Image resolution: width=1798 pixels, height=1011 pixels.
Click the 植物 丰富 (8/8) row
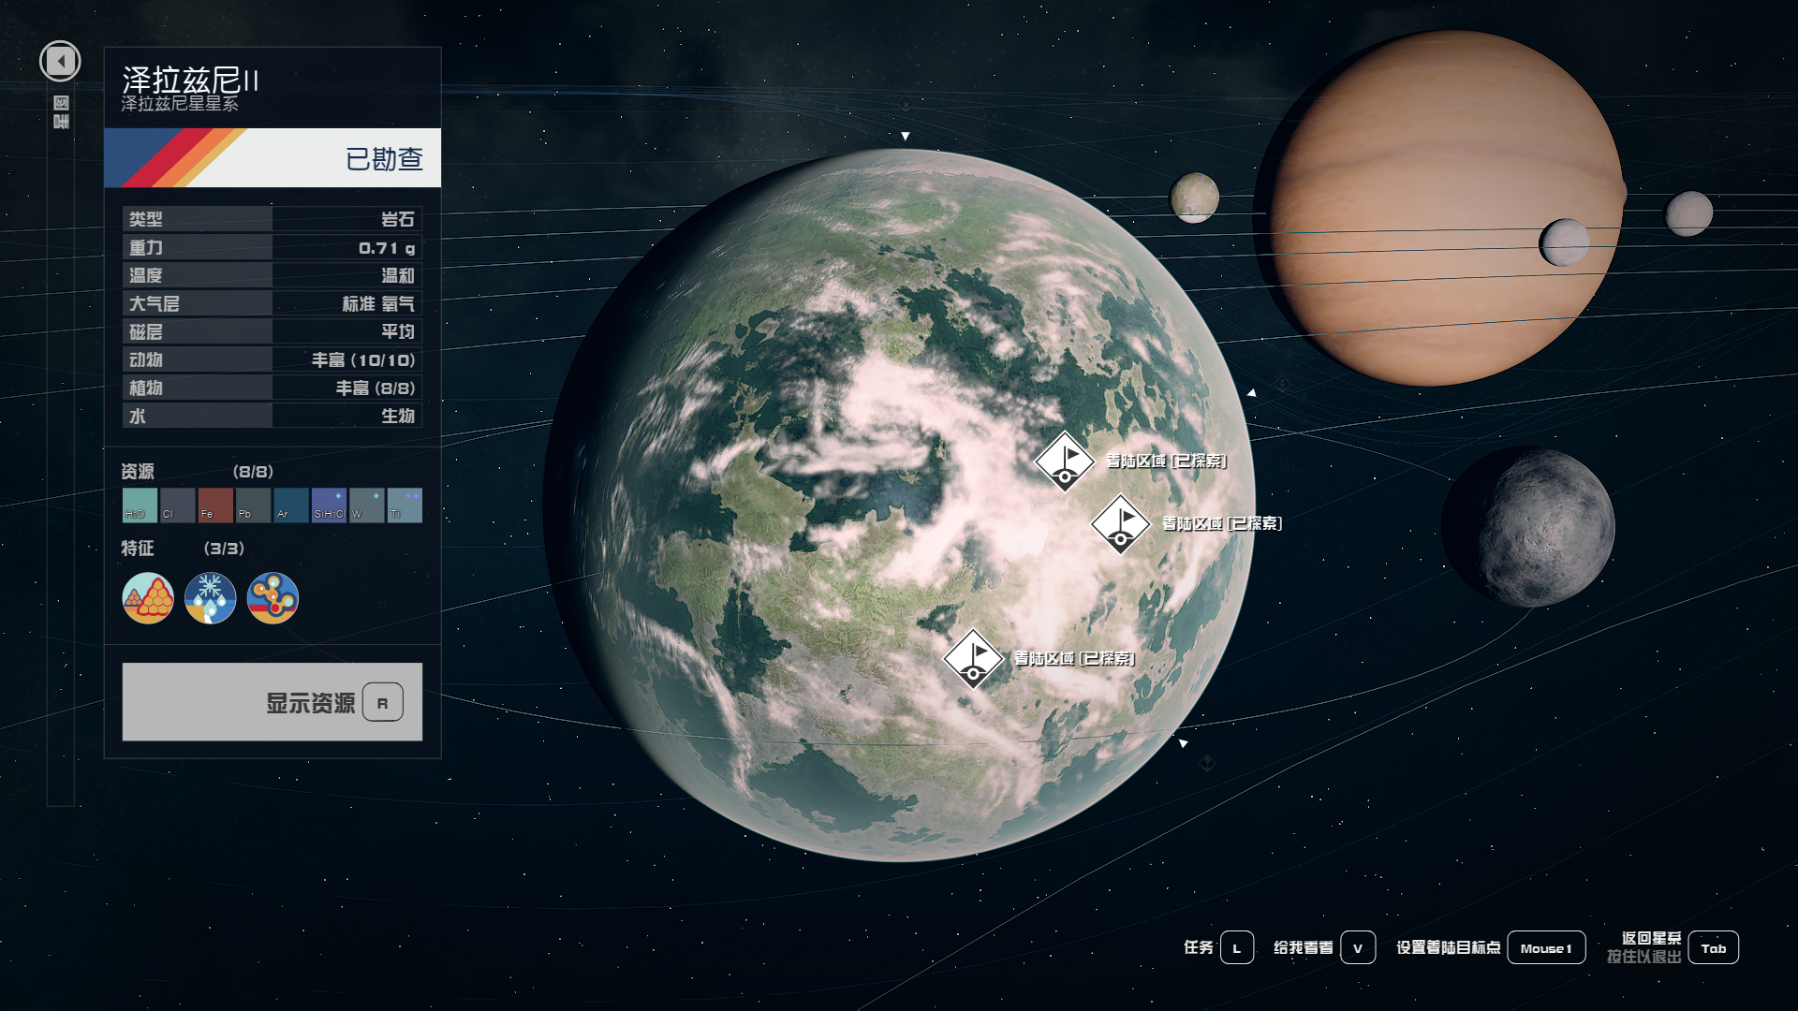coord(273,388)
